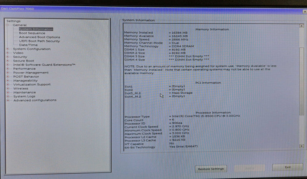Select System Configuration label
The height and width of the screenshot is (179, 307).
coord(32,49)
